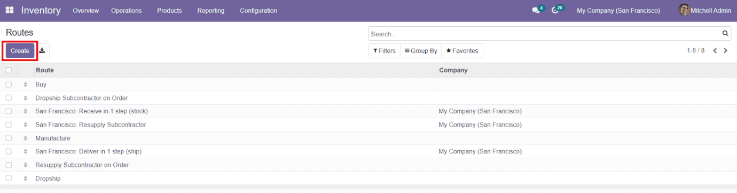The width and height of the screenshot is (737, 193).
Task: Check Resupply Subcontractor on Order checkbox
Action: (9, 165)
